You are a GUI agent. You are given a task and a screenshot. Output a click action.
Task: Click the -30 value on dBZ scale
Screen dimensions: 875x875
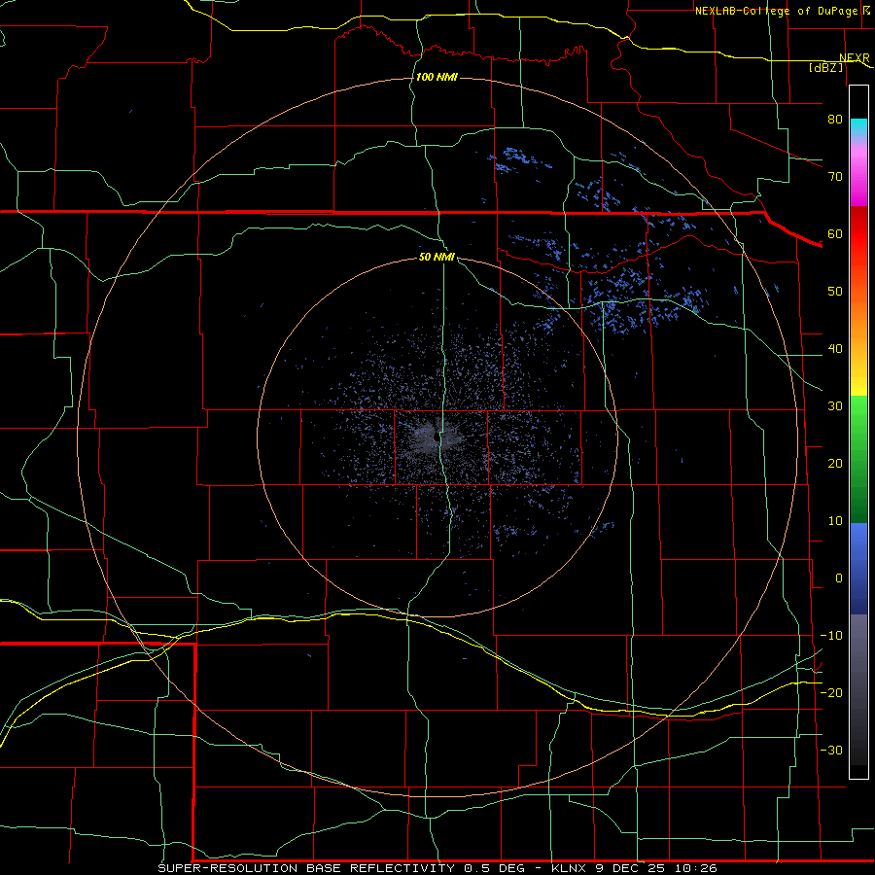831,750
